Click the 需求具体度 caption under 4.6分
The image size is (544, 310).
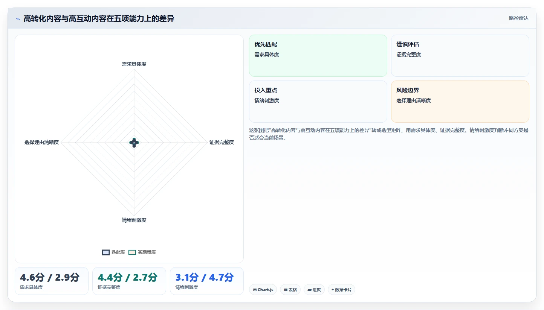point(31,287)
